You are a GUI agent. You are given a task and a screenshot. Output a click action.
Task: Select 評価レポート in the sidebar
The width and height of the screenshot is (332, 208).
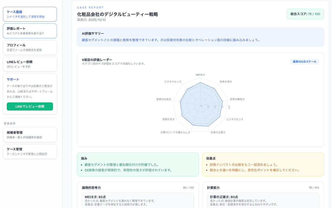(30, 31)
